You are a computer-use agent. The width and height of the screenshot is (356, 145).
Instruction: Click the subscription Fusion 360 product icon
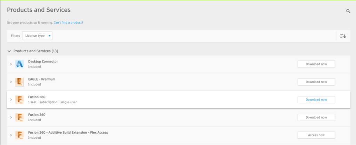pos(19,100)
